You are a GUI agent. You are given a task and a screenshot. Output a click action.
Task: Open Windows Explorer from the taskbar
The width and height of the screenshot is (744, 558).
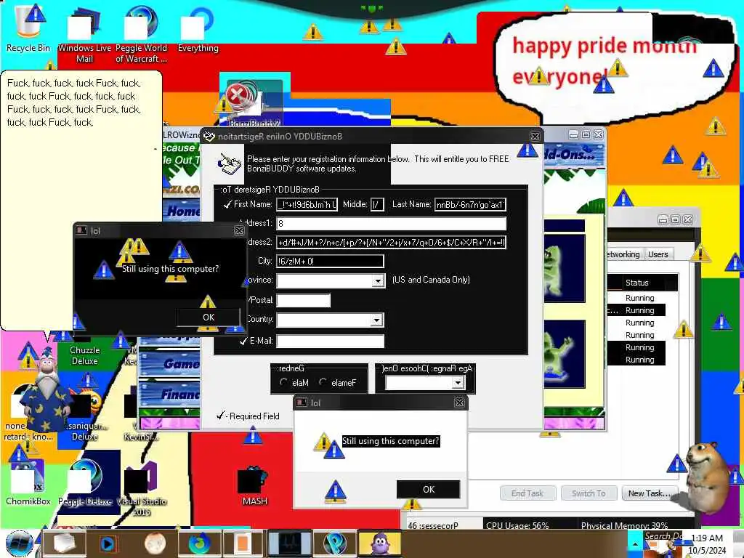[64, 543]
